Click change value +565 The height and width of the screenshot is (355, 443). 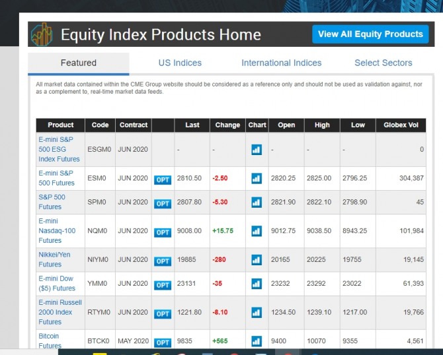[220, 341]
